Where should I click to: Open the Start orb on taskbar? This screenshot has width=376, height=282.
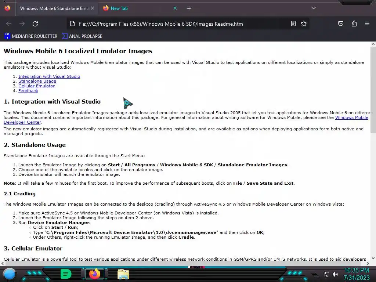10,274
